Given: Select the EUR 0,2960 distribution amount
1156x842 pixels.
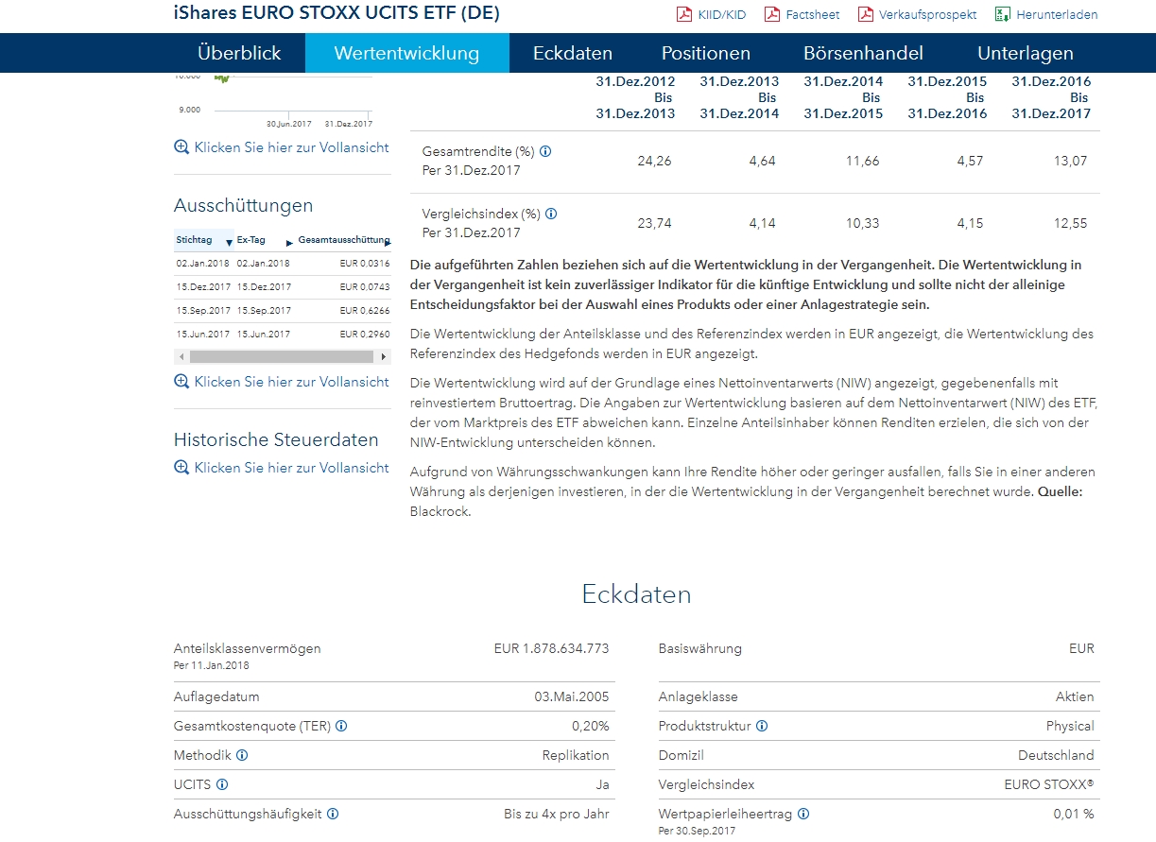Looking at the screenshot, I should pyautogui.click(x=365, y=335).
